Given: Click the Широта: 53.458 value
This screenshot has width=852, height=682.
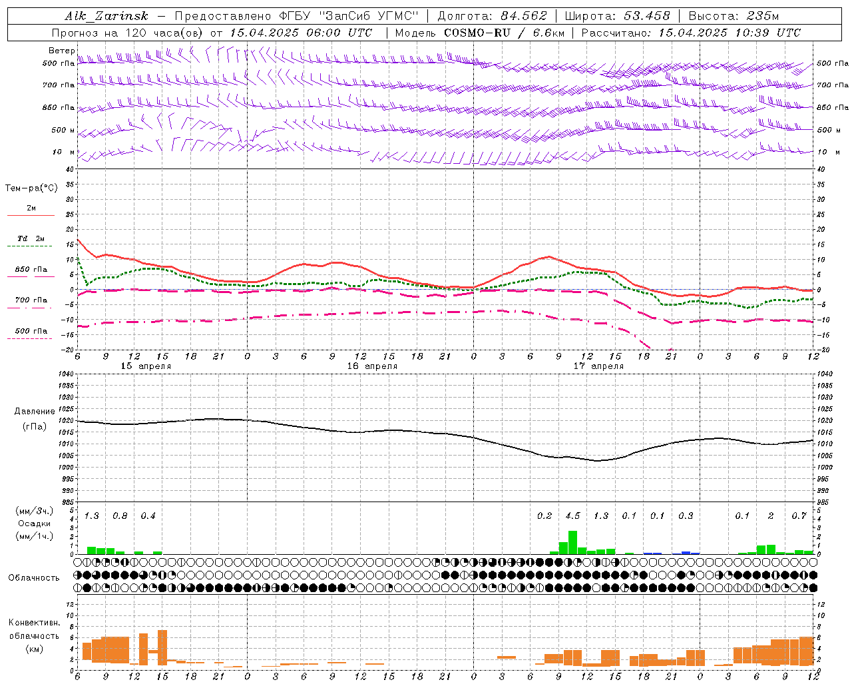Looking at the screenshot, I should [x=617, y=16].
